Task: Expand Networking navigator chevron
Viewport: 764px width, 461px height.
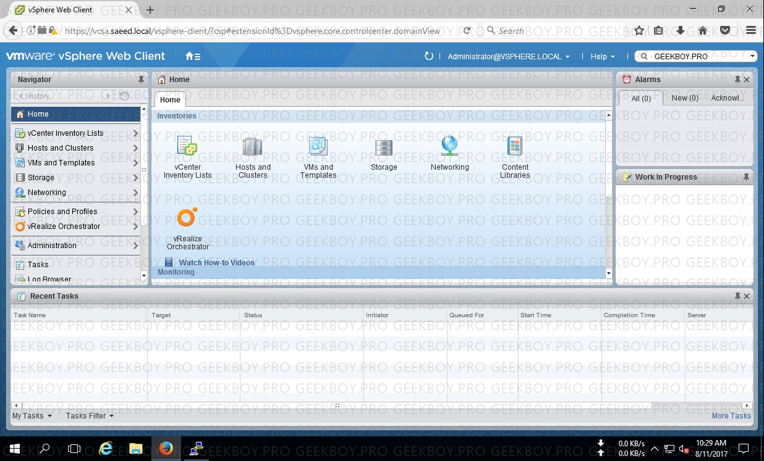Action: 135,193
